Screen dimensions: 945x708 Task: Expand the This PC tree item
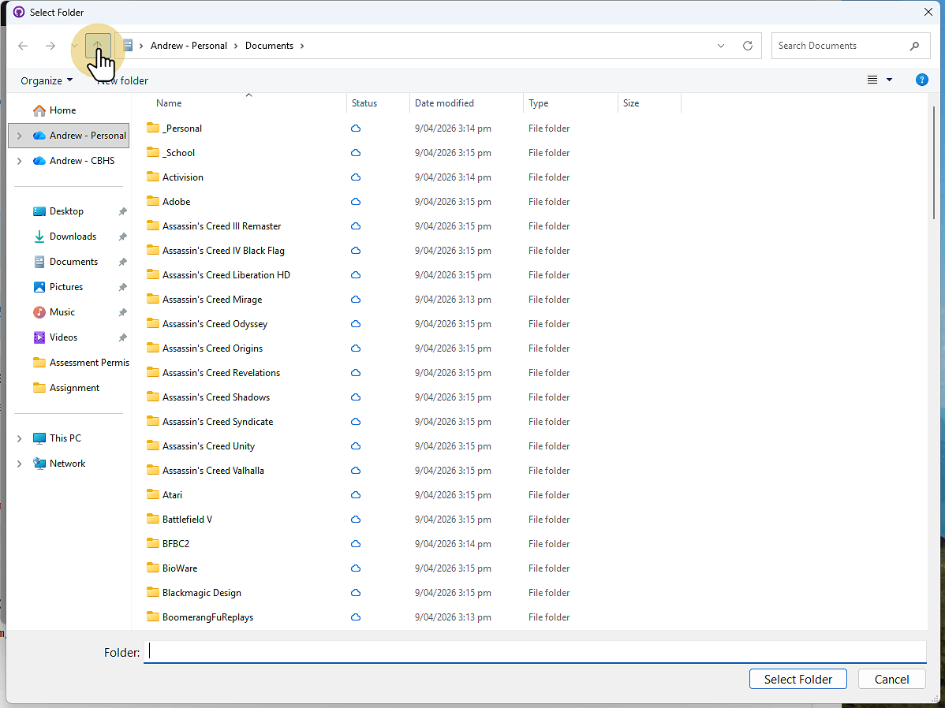click(x=19, y=438)
